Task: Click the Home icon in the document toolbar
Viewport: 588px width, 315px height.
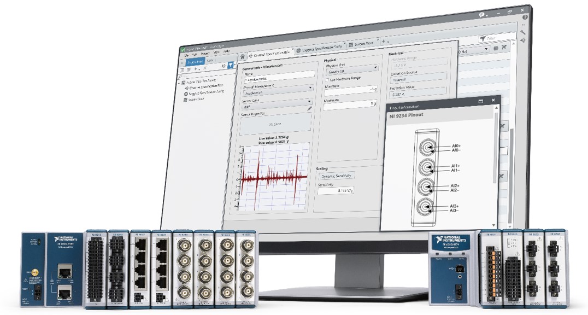Action: tap(242, 56)
